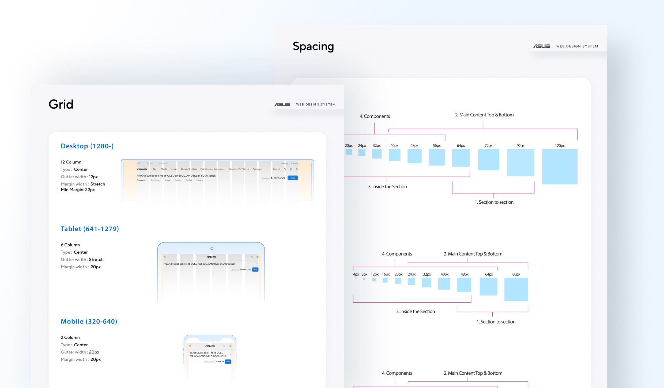Click Buy button in tablet mockup

click(x=255, y=269)
